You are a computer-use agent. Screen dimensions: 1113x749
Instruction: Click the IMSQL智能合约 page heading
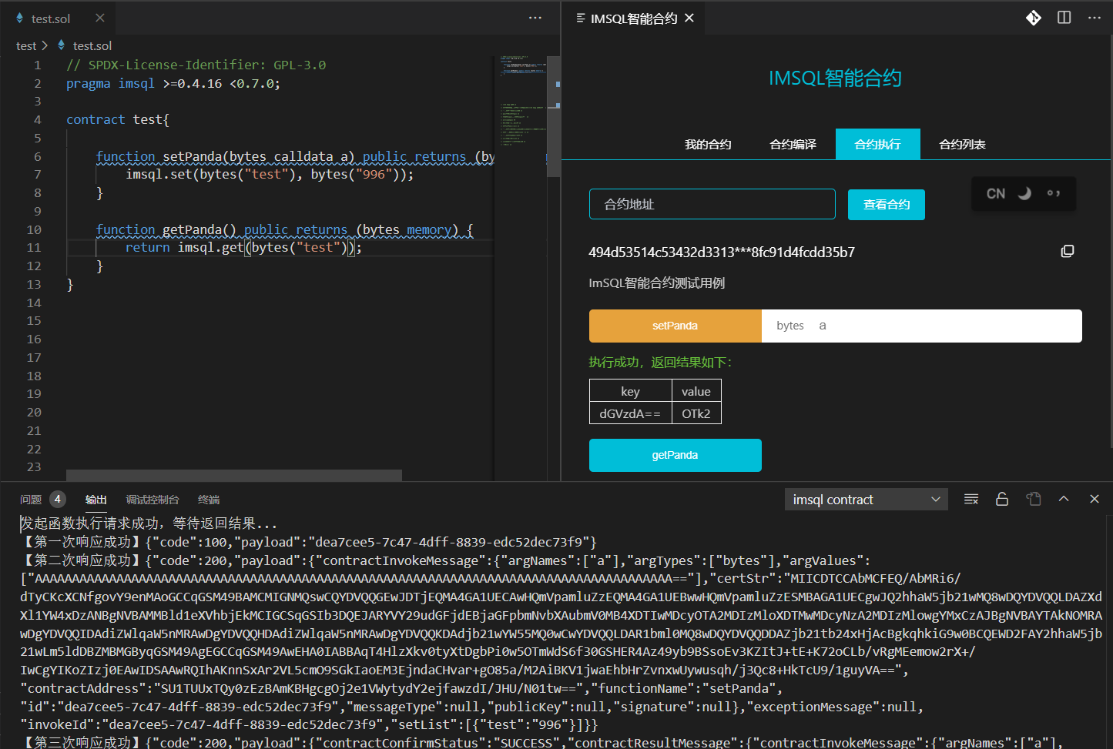coord(835,78)
